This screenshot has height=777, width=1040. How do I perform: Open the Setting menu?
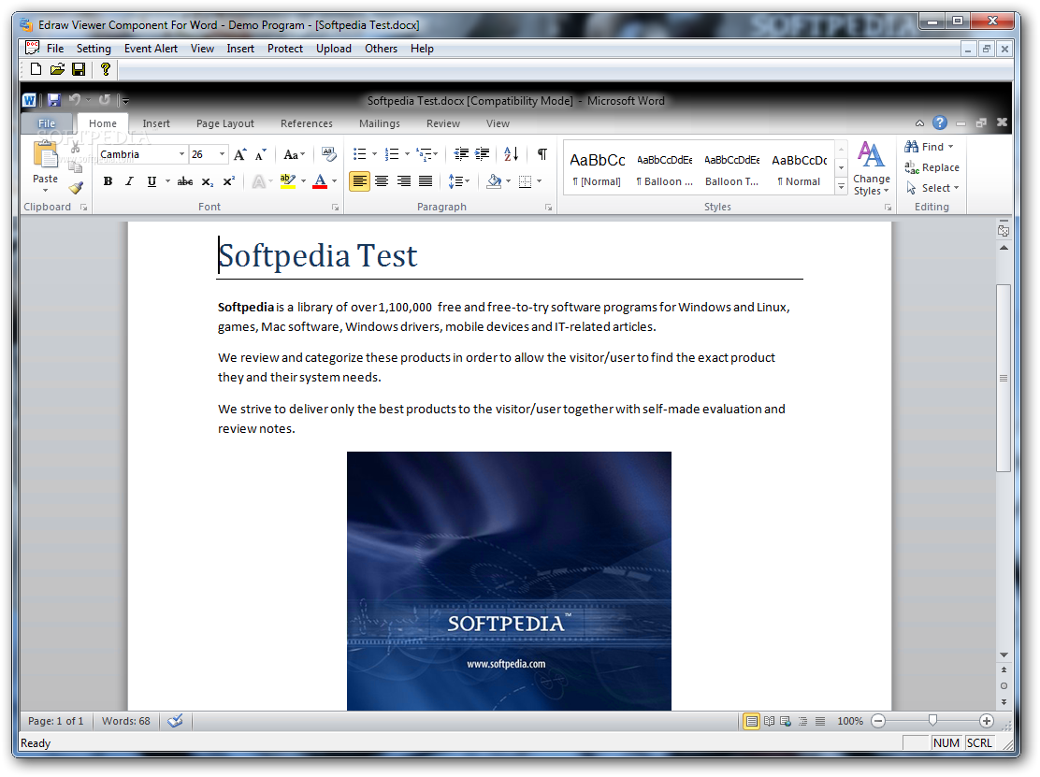[94, 49]
